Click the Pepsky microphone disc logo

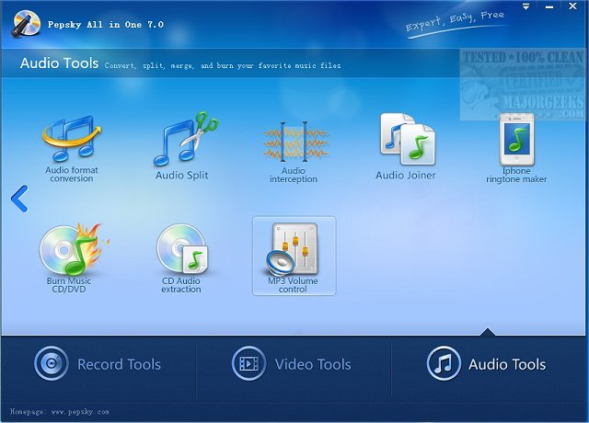(26, 24)
